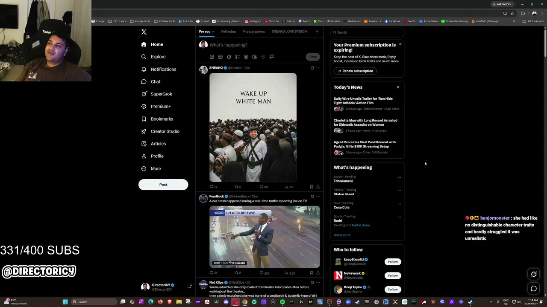Open Grok enhance icon in composer
547x307 pixels.
229,57
